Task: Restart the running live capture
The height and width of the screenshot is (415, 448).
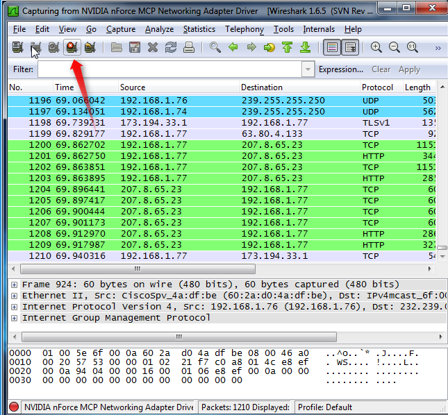Action: (x=90, y=47)
